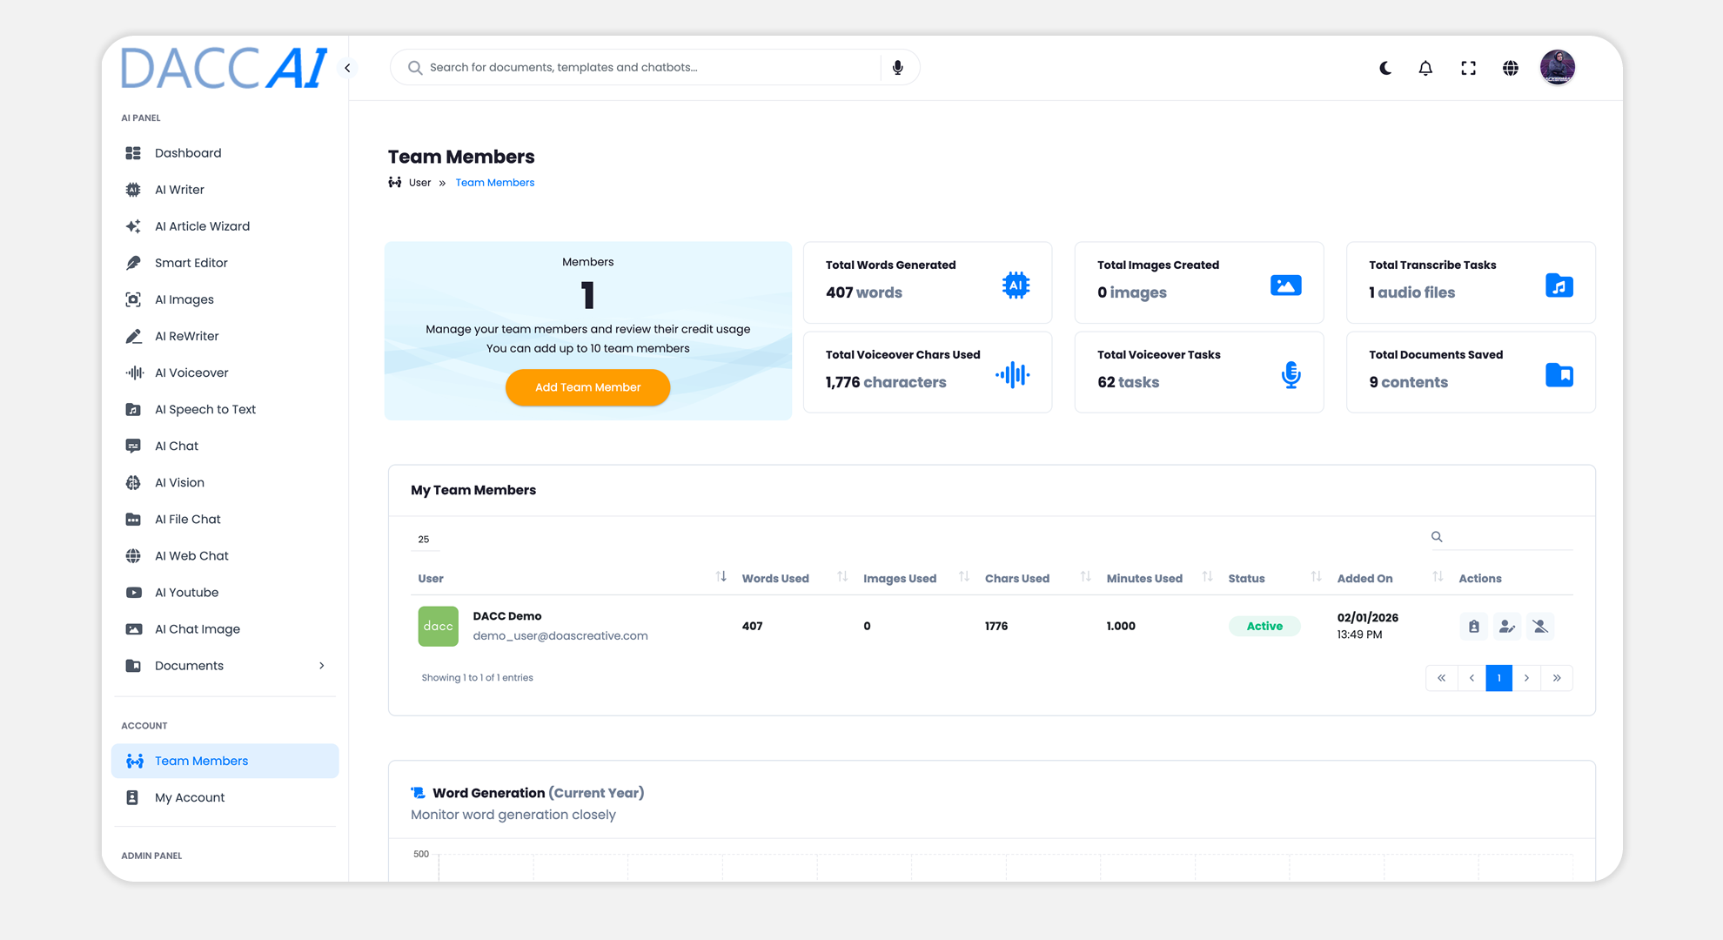Toggle sorting on Words Used column
The image size is (1723, 940).
pyautogui.click(x=841, y=576)
